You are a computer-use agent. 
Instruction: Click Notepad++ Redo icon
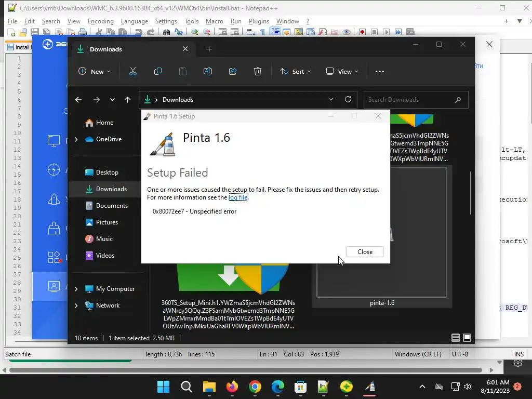(x=151, y=32)
